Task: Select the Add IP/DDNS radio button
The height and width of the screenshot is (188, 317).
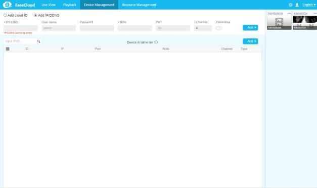Action: [35, 15]
